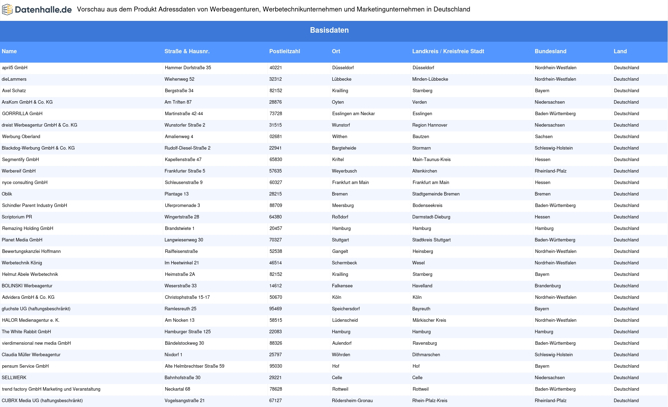Click the Name column header
The image size is (668, 407).
(9, 51)
